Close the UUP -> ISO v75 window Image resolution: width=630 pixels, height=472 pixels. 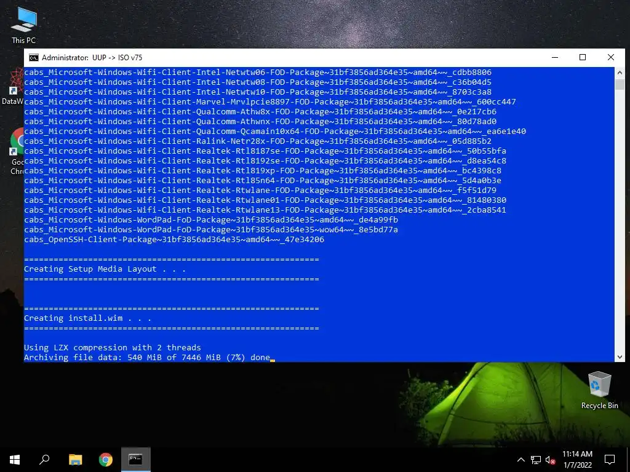click(611, 57)
